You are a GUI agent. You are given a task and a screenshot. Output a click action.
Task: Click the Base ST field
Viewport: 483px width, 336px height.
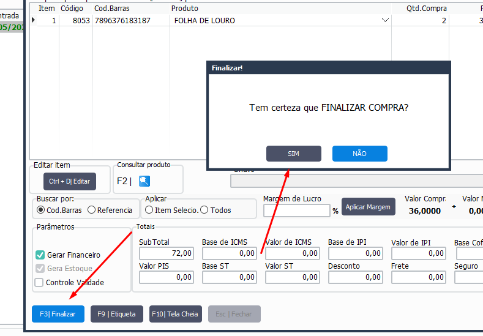tap(230, 277)
